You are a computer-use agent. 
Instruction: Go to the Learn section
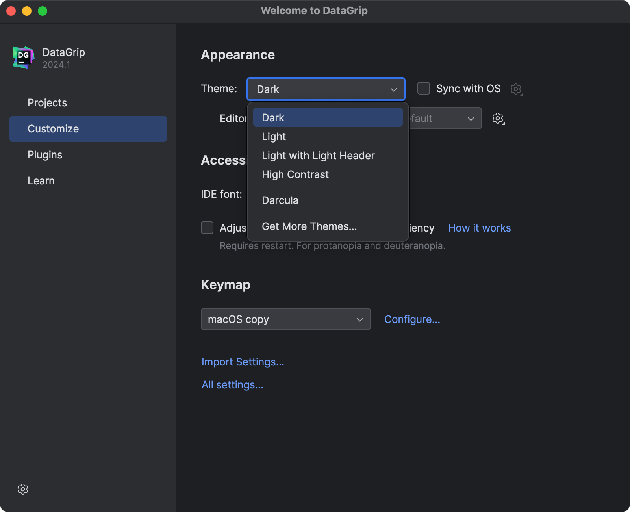(x=41, y=180)
